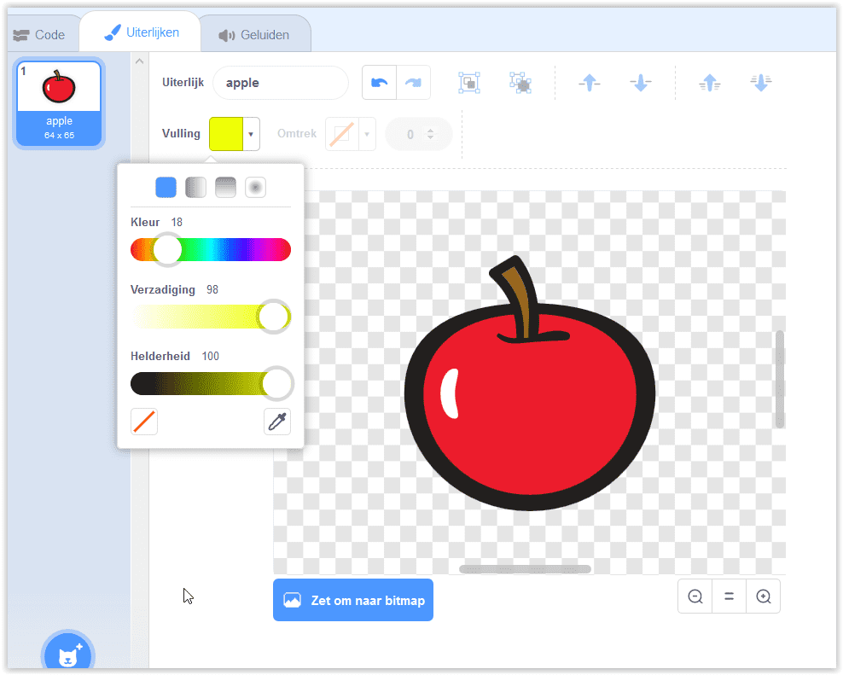Send selection to the back
843x675 pixels.
pos(760,83)
